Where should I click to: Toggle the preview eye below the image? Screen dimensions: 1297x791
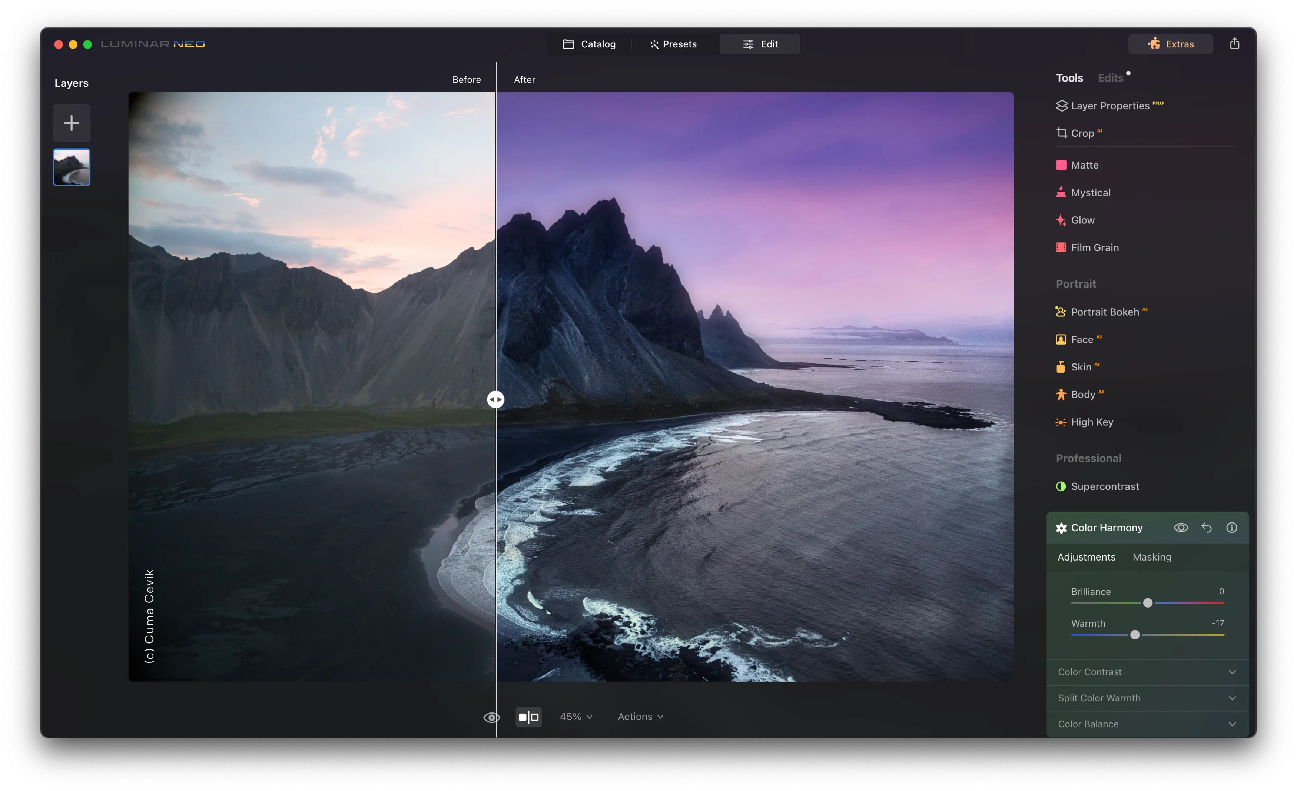[491, 717]
